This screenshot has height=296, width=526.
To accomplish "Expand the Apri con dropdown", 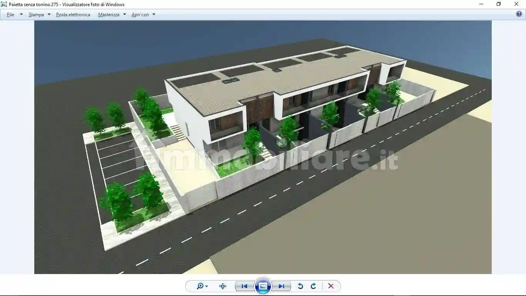I will pos(153,15).
